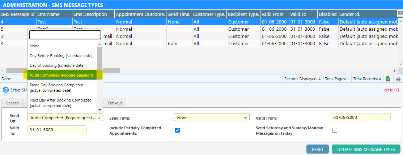The width and height of the screenshot is (403, 155).
Task: Enable Send Saturday and Sunday/Monday Messages on Friday
Action: pyautogui.click(x=335, y=130)
